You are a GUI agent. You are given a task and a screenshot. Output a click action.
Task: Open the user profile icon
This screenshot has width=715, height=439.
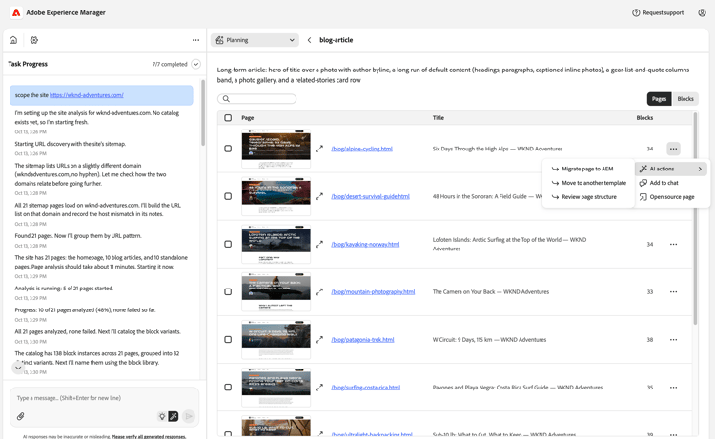coord(702,12)
